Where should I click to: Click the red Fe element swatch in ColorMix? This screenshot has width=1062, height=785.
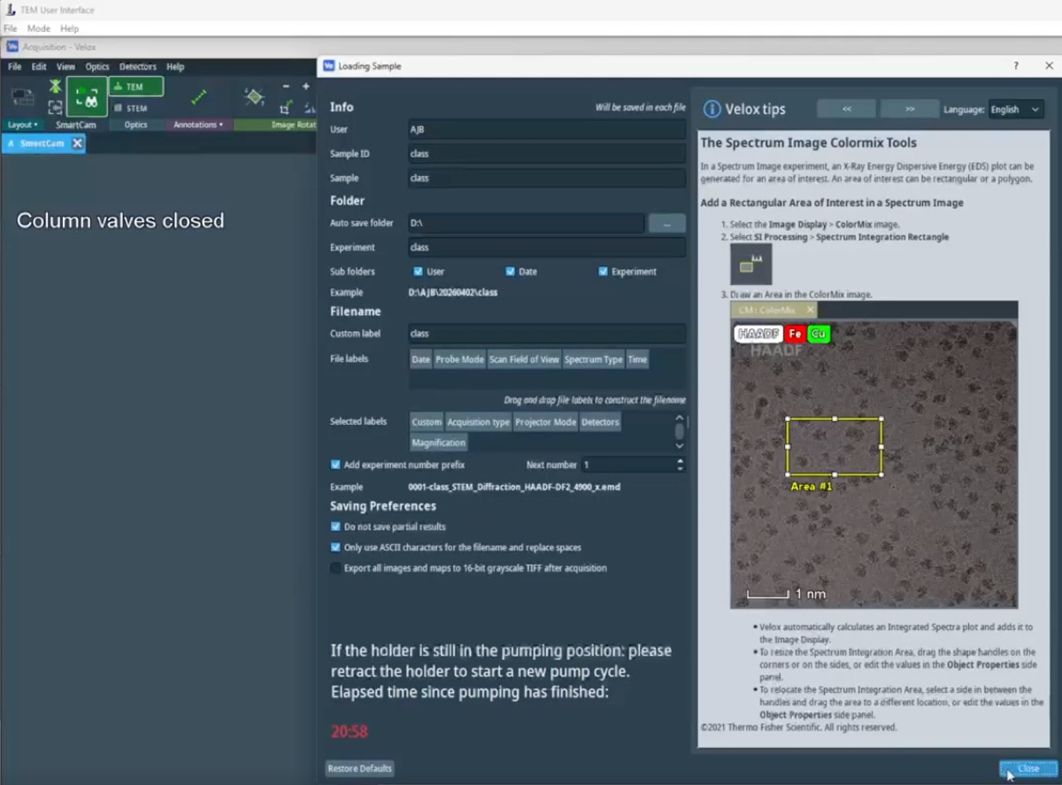pos(795,334)
